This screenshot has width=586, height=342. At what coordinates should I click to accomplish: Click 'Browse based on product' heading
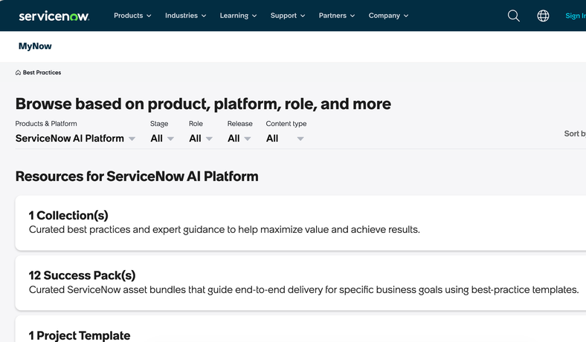[203, 104]
